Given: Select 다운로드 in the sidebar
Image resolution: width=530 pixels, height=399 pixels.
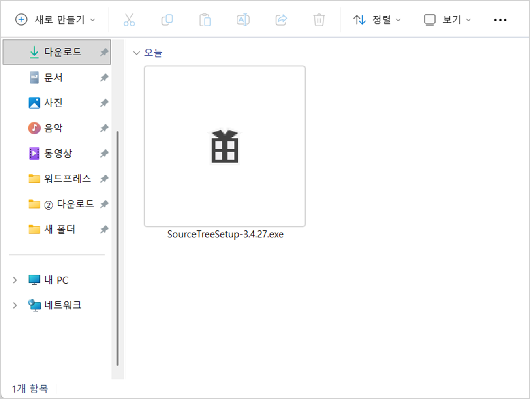Looking at the screenshot, I should click(x=57, y=52).
